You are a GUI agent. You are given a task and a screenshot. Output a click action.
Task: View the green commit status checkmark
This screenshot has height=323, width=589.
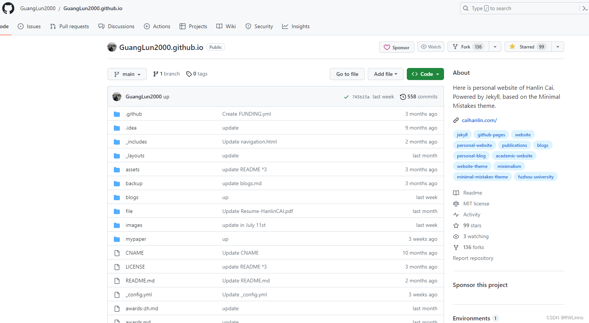coord(346,97)
